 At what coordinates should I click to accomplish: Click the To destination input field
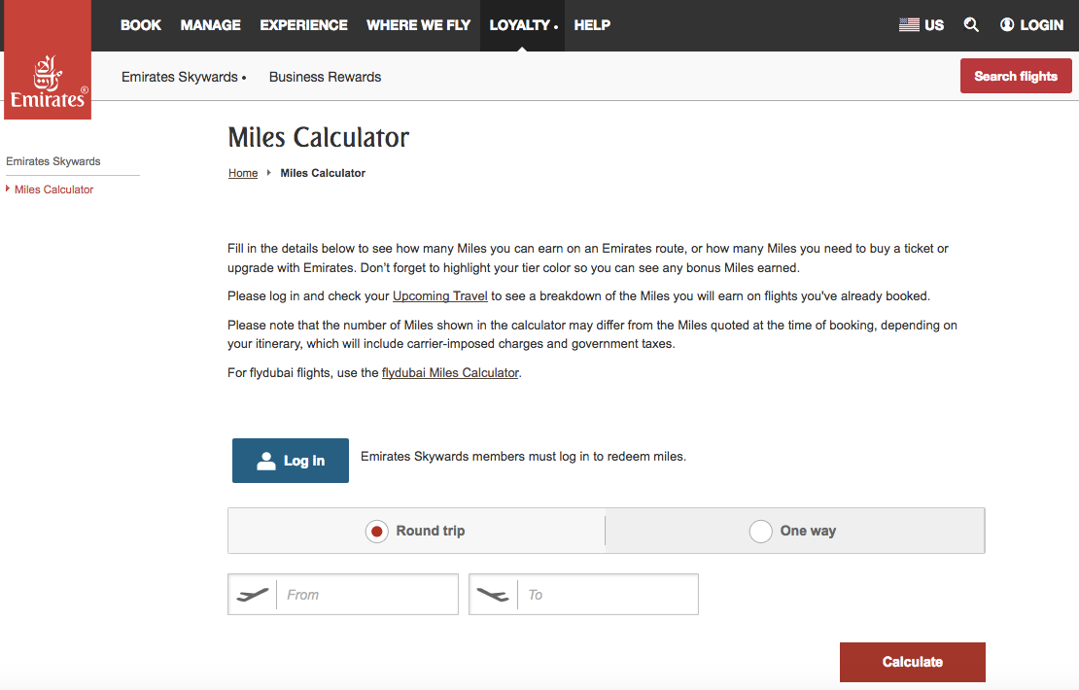point(609,595)
